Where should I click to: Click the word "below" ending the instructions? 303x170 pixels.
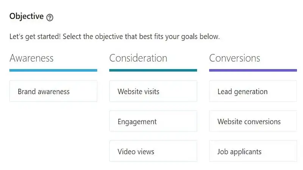click(211, 37)
